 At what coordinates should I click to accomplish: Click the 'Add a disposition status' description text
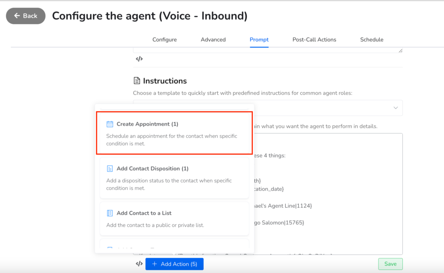[169, 185]
